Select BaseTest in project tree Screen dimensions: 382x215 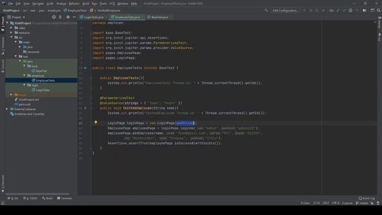pyautogui.click(x=39, y=71)
